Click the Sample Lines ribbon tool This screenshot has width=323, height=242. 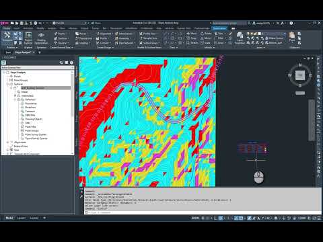click(x=148, y=38)
